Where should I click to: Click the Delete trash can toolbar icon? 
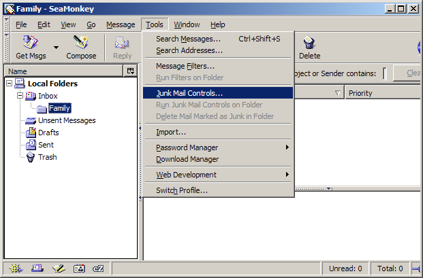[x=309, y=47]
